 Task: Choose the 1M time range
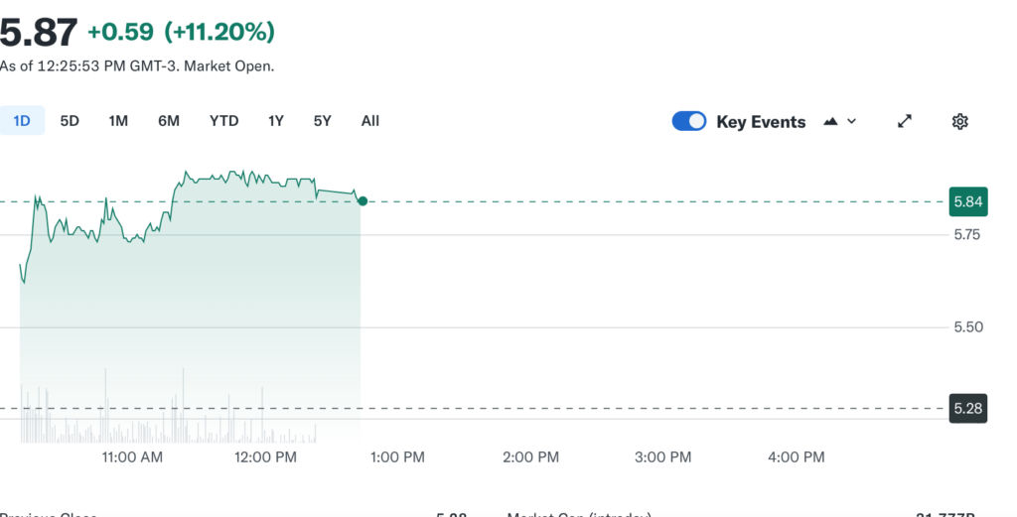pos(118,121)
